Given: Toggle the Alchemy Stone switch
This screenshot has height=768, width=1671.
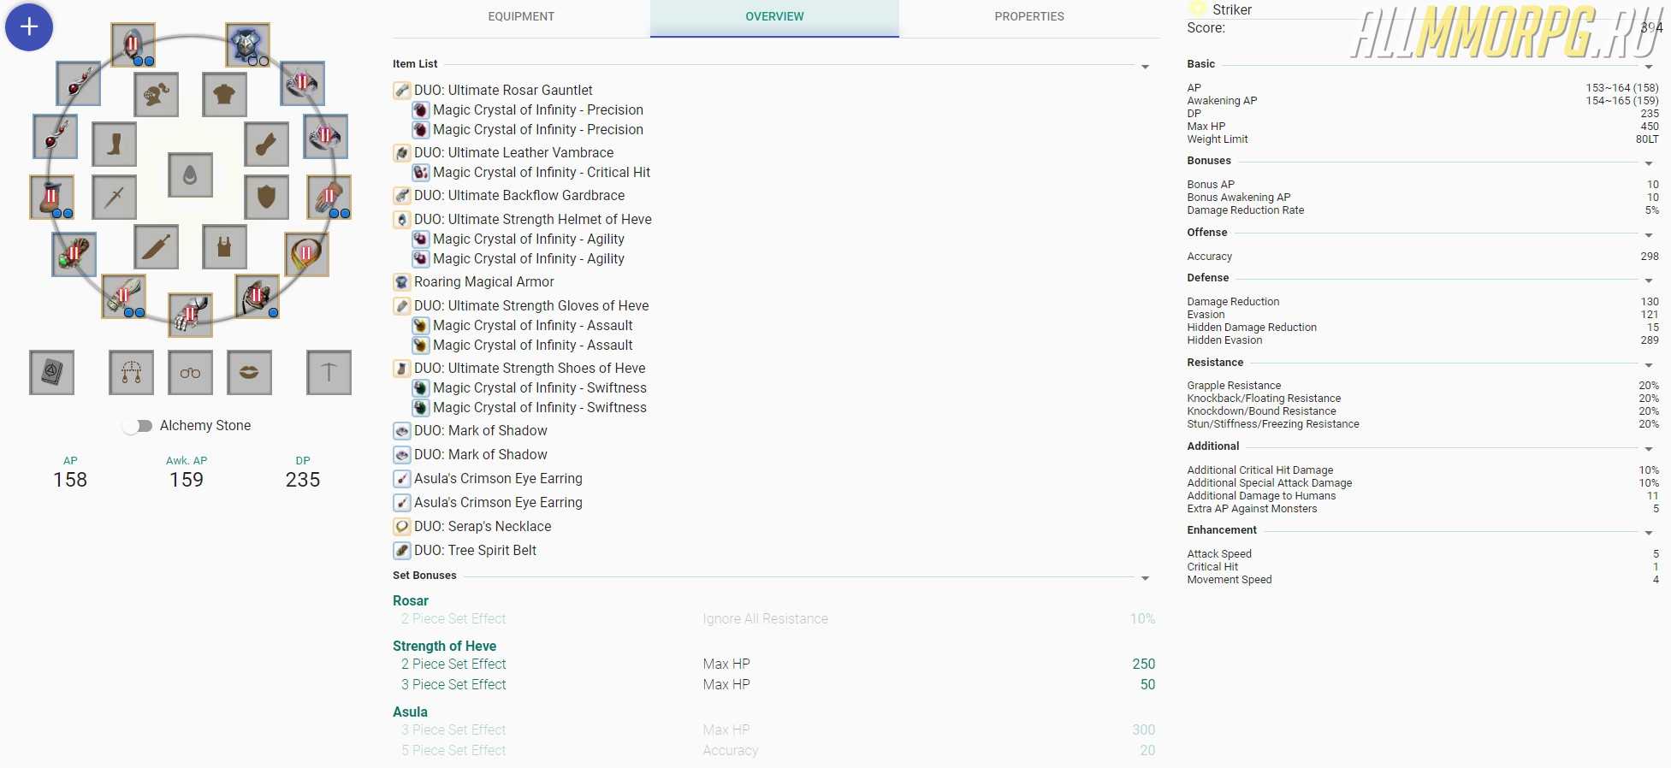Looking at the screenshot, I should click(137, 426).
